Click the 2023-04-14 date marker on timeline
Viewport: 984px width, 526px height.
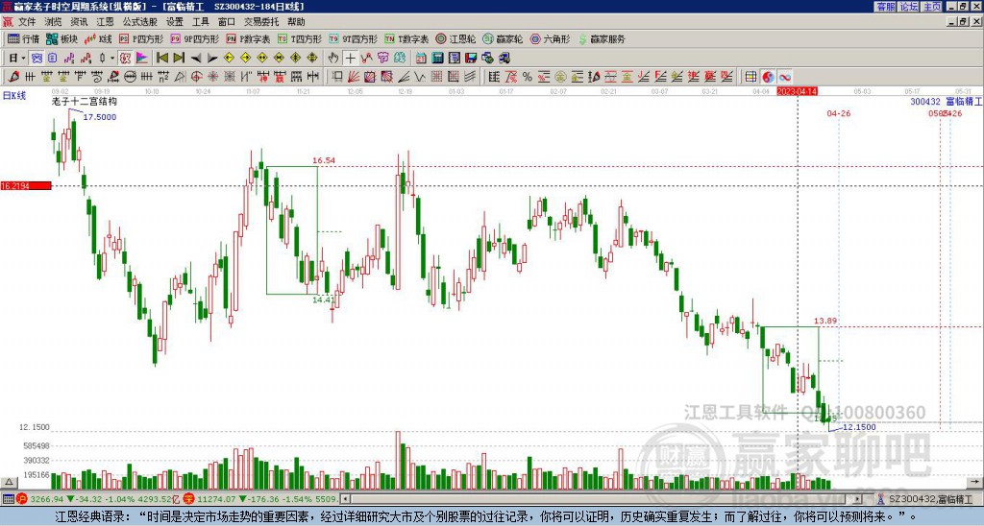[x=798, y=91]
